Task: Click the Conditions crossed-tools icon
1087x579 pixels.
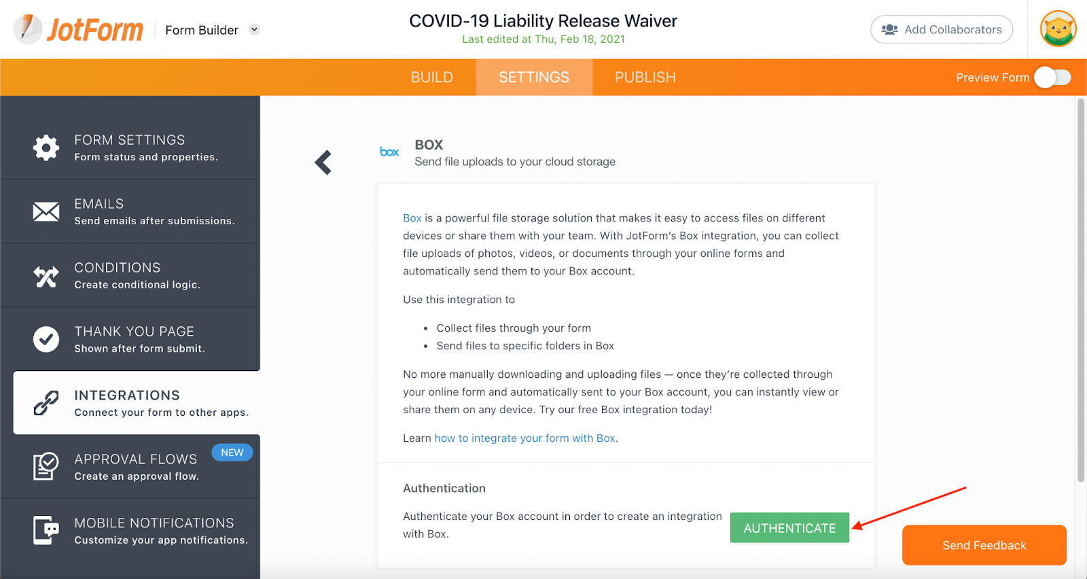Action: click(46, 276)
